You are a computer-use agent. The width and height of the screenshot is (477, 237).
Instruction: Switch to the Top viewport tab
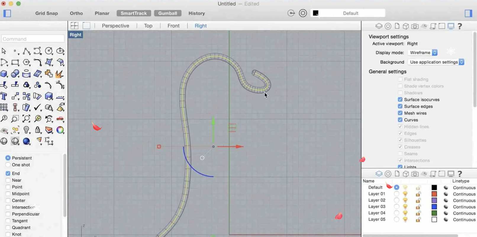[x=148, y=26]
